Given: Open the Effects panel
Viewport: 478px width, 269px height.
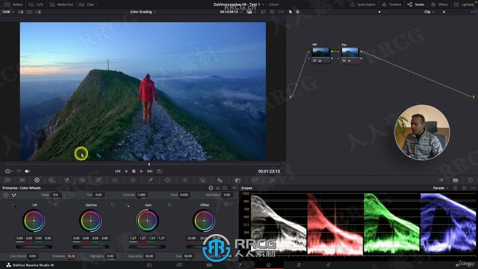Looking at the screenshot, I should (439, 4).
